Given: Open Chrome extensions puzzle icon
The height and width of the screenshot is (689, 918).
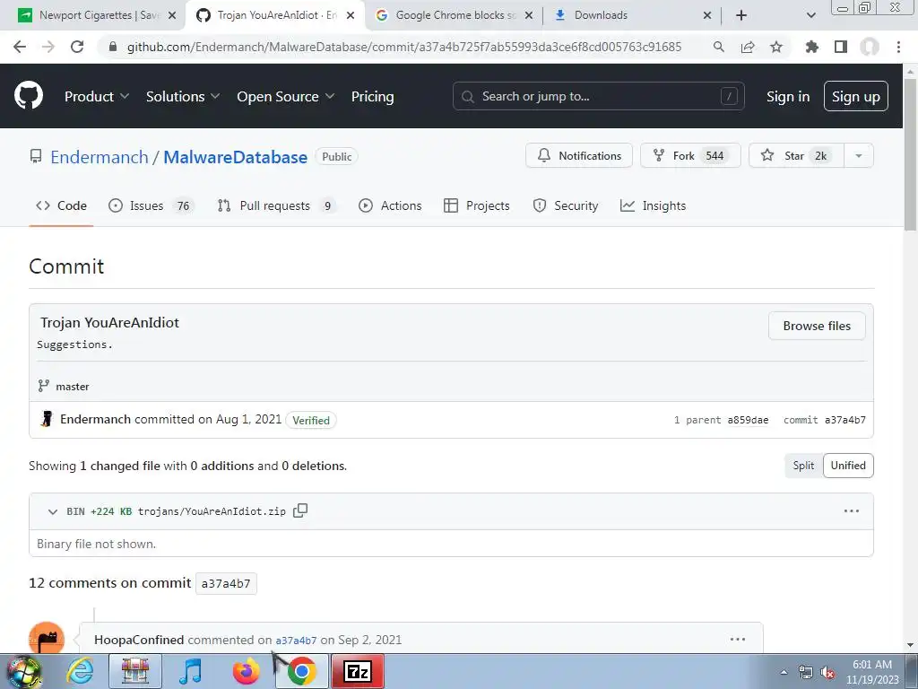Looking at the screenshot, I should 811,47.
